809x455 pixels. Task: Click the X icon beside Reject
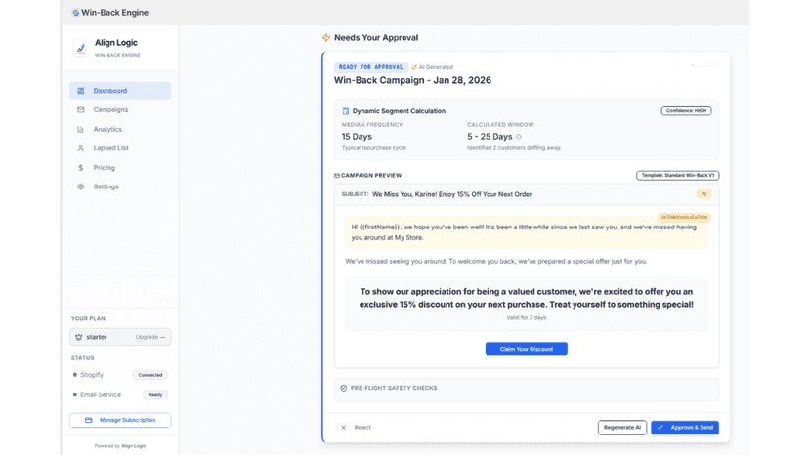(344, 427)
